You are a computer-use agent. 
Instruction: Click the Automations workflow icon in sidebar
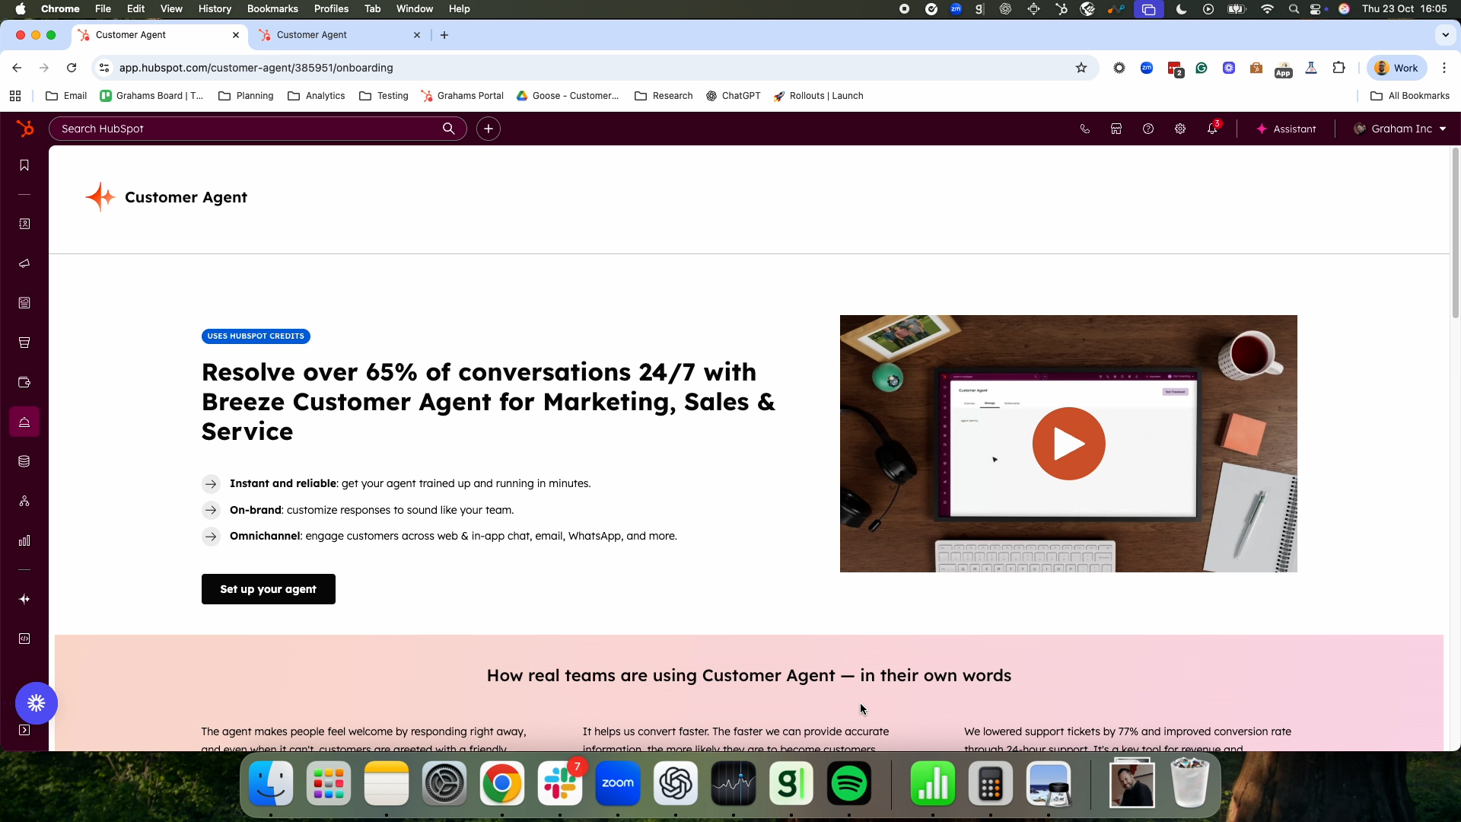click(24, 501)
